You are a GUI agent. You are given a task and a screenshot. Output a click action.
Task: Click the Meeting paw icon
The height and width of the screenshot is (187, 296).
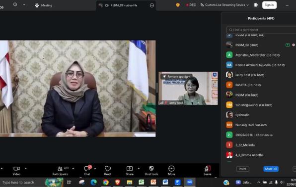pyautogui.click(x=37, y=5)
